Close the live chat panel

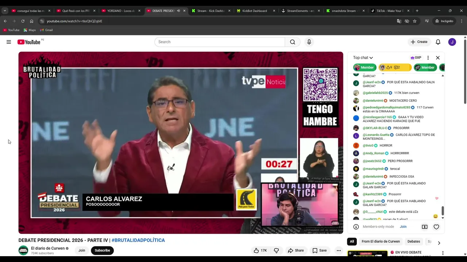[x=438, y=57]
